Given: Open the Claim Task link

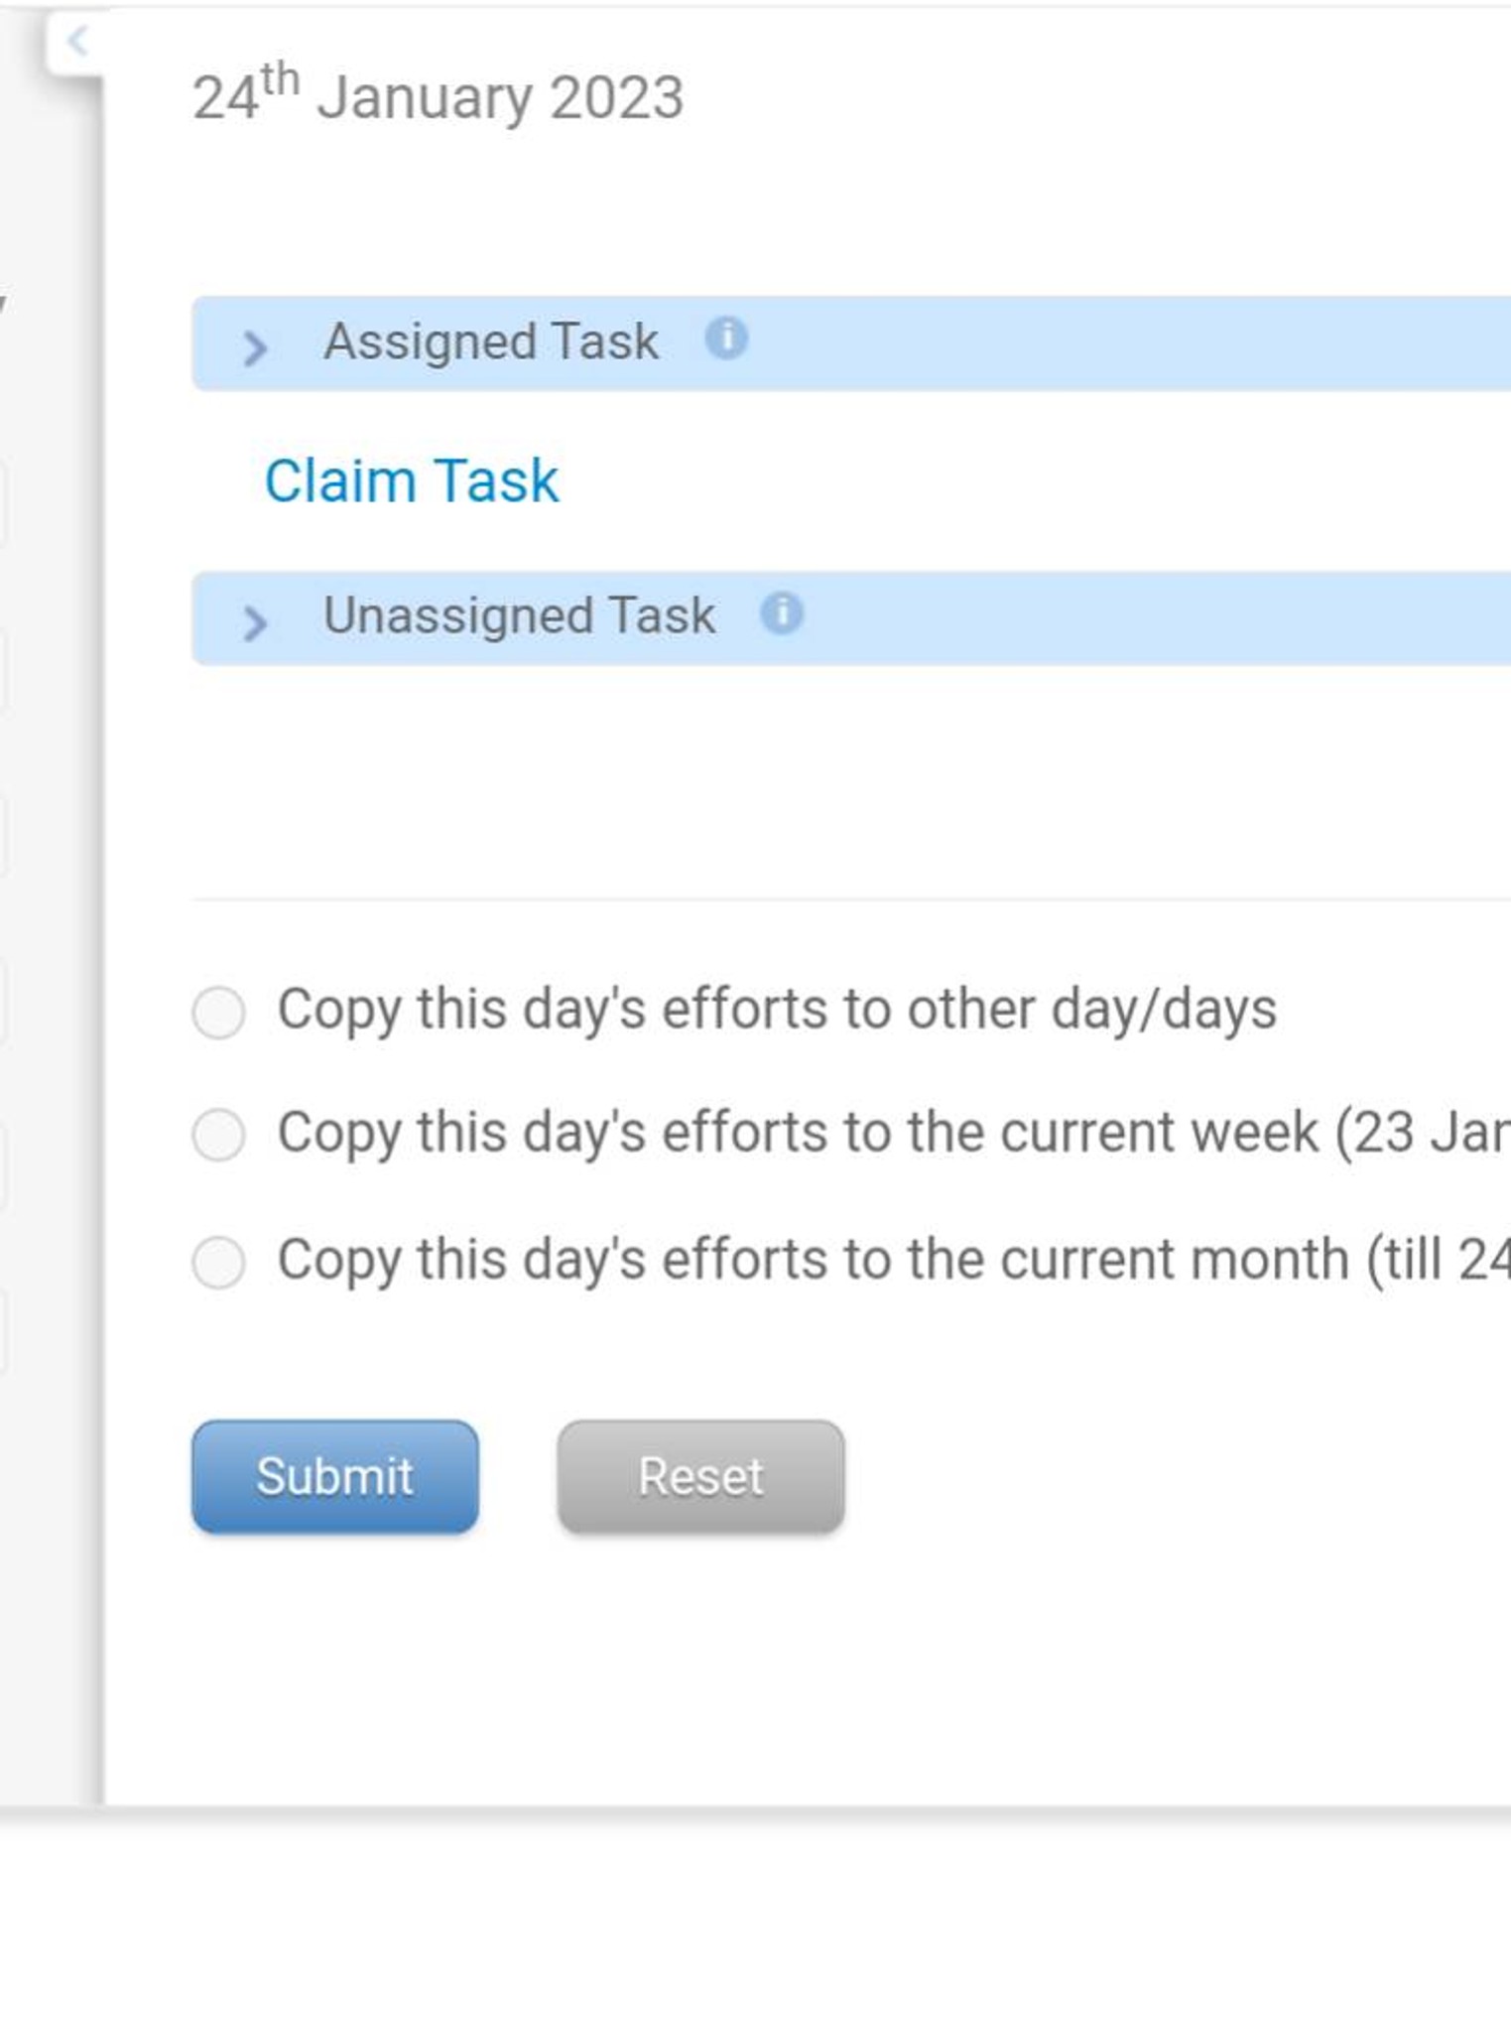Looking at the screenshot, I should click(412, 480).
